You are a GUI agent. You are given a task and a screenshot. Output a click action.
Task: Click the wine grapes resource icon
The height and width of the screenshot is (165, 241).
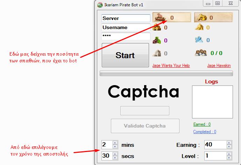pos(157,40)
